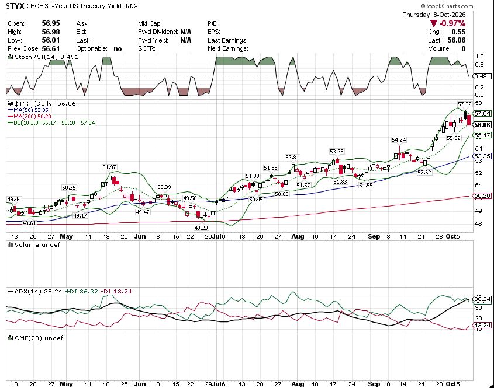Click the 50.20 MA(200) axis tag
This screenshot has height=388, width=494.
pyautogui.click(x=482, y=195)
